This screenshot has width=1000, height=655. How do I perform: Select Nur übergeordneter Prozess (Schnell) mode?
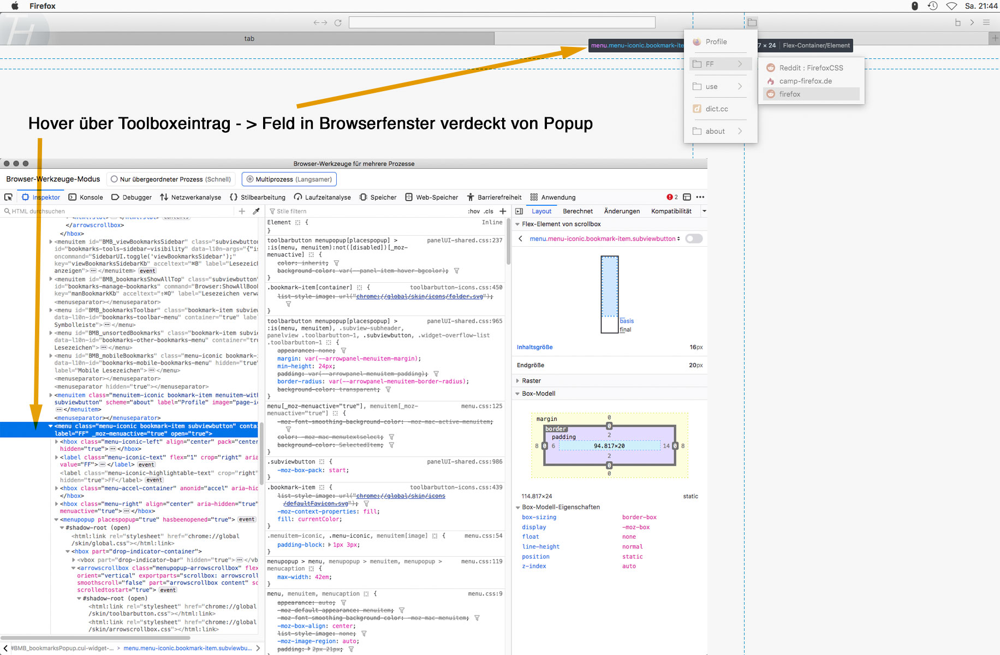(x=171, y=179)
